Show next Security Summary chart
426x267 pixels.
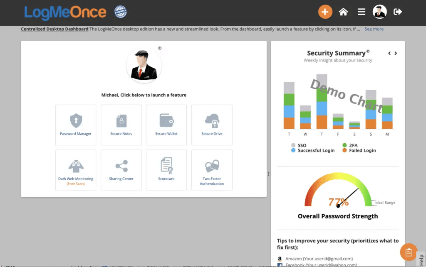tap(396, 54)
